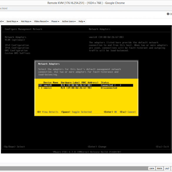Open the Power dropdown menu
The width and height of the screenshot is (172, 172).
click(x=55, y=21)
